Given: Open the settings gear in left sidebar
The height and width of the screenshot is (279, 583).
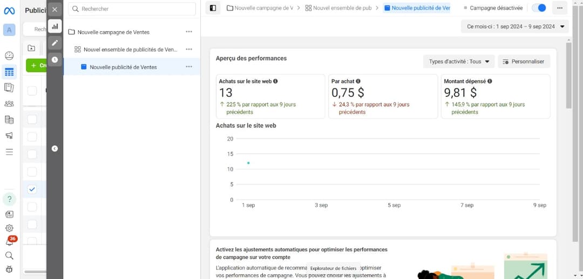Looking at the screenshot, I should 9,228.
